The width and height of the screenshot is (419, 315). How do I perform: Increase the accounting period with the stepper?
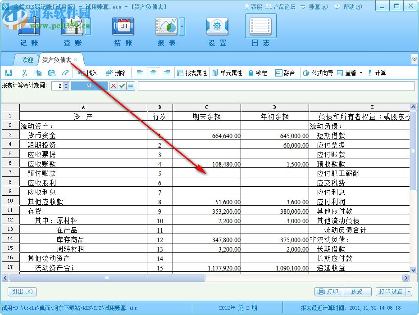click(x=66, y=84)
